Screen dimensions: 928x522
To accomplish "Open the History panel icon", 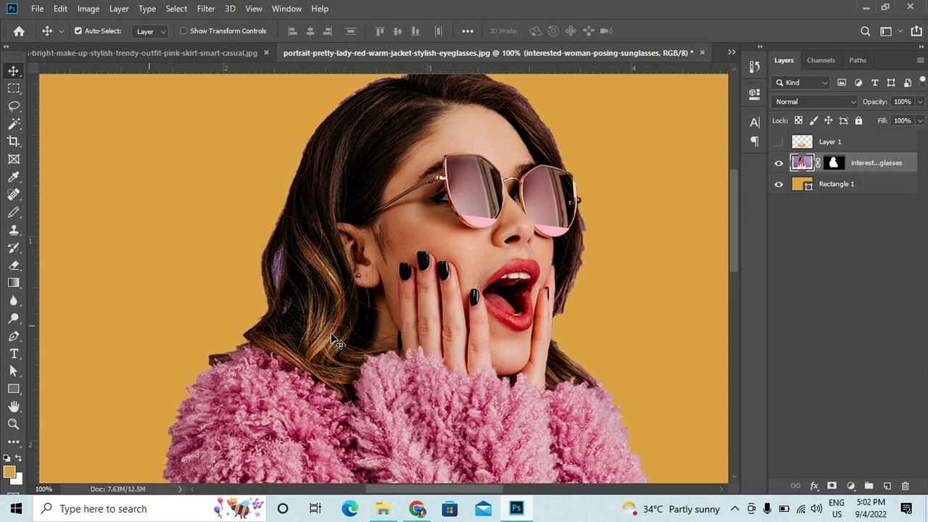I will 755,67.
